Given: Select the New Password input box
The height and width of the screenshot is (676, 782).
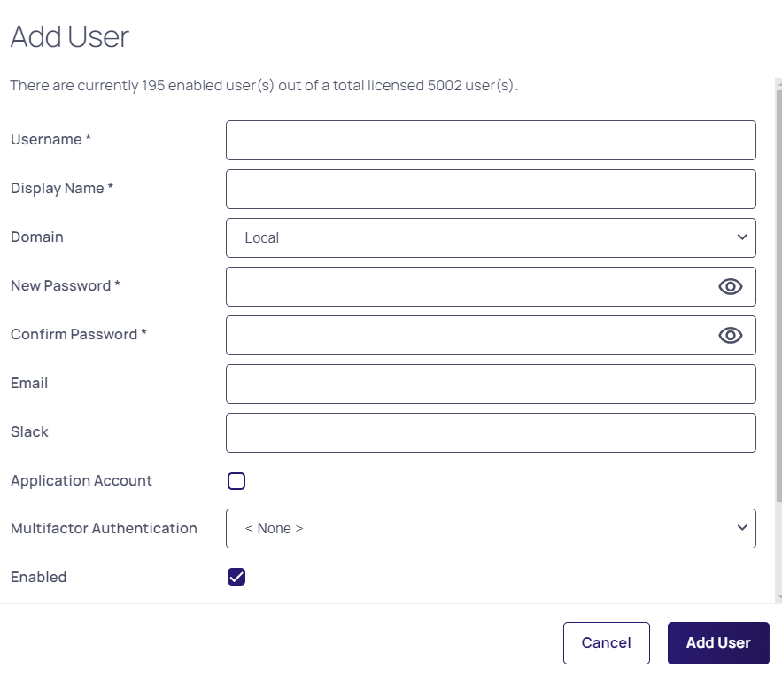Looking at the screenshot, I should 469,286.
